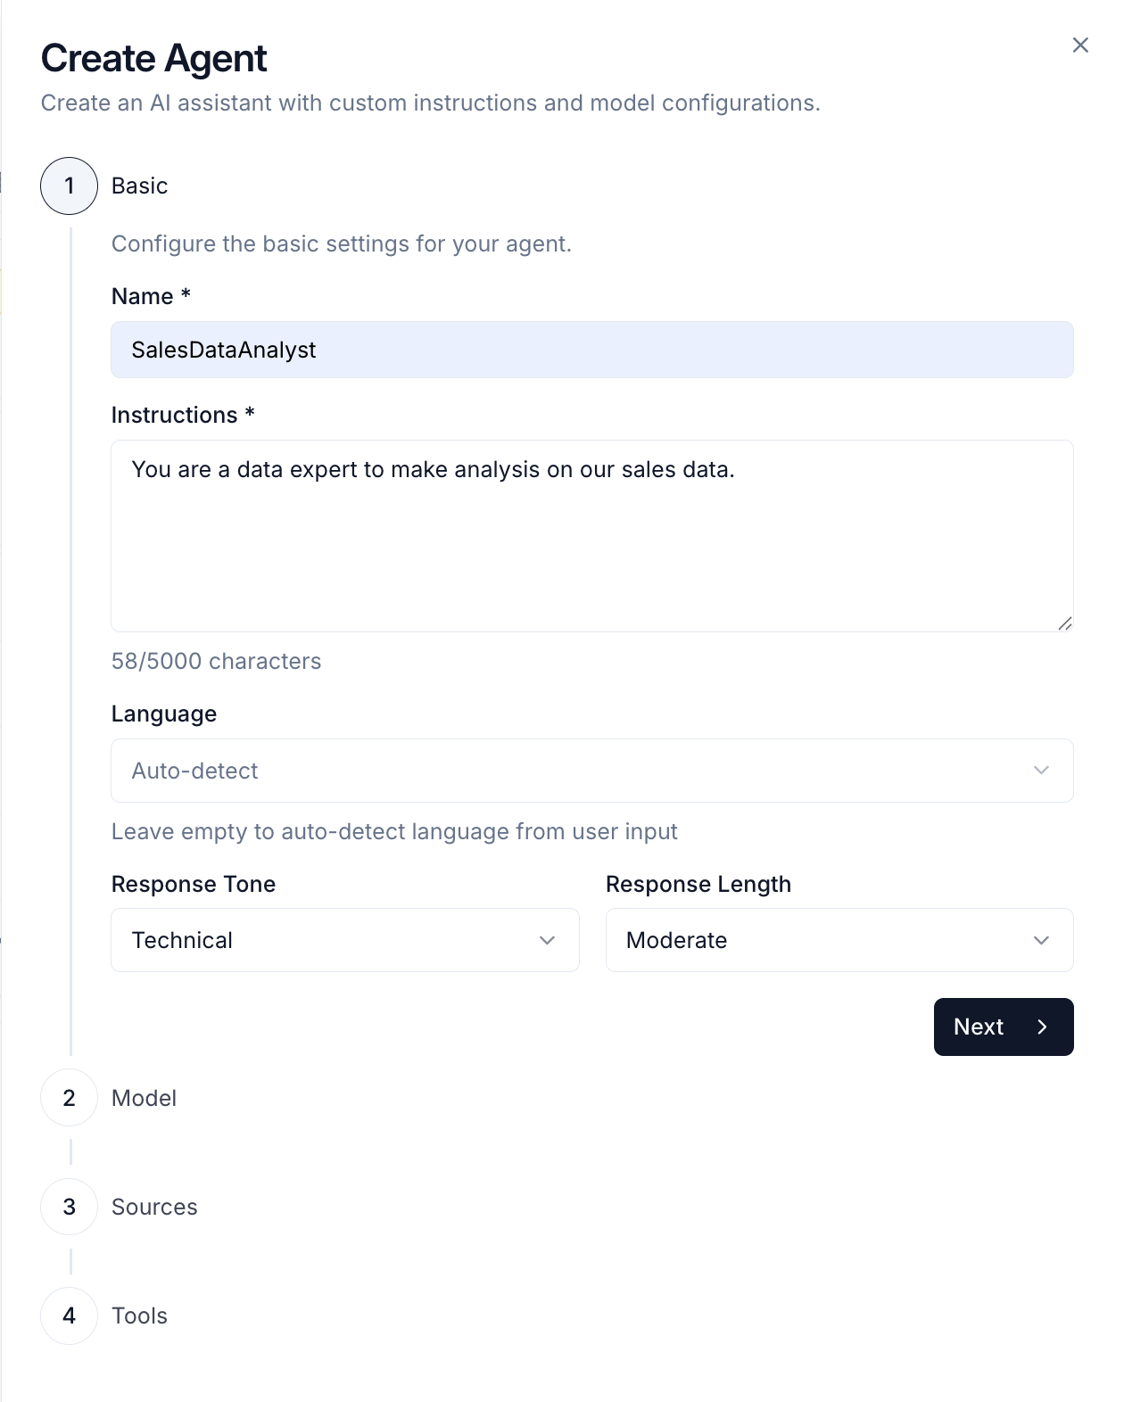1124x1402 pixels.
Task: Click the Create Agent dialog title
Action: (153, 57)
